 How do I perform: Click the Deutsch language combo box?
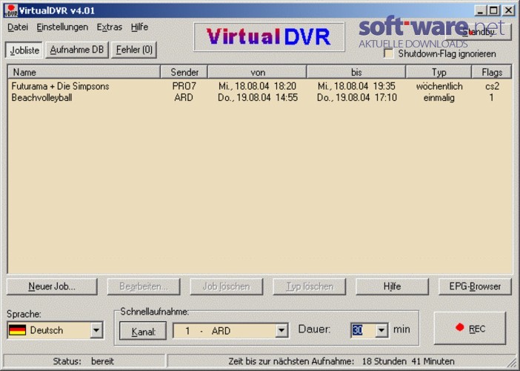point(55,330)
